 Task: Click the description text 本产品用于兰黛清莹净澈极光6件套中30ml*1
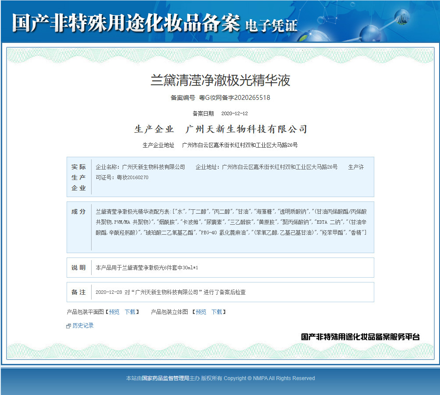(147, 268)
